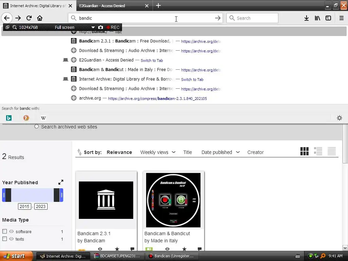Screen dimensions: 348x261
Task: Grab left handle of year range slider
Action: point(4,195)
